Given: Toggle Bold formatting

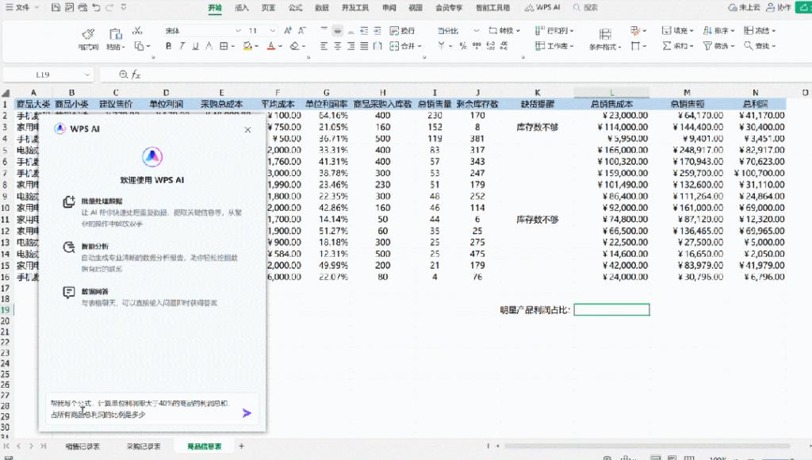Looking at the screenshot, I should pos(169,47).
